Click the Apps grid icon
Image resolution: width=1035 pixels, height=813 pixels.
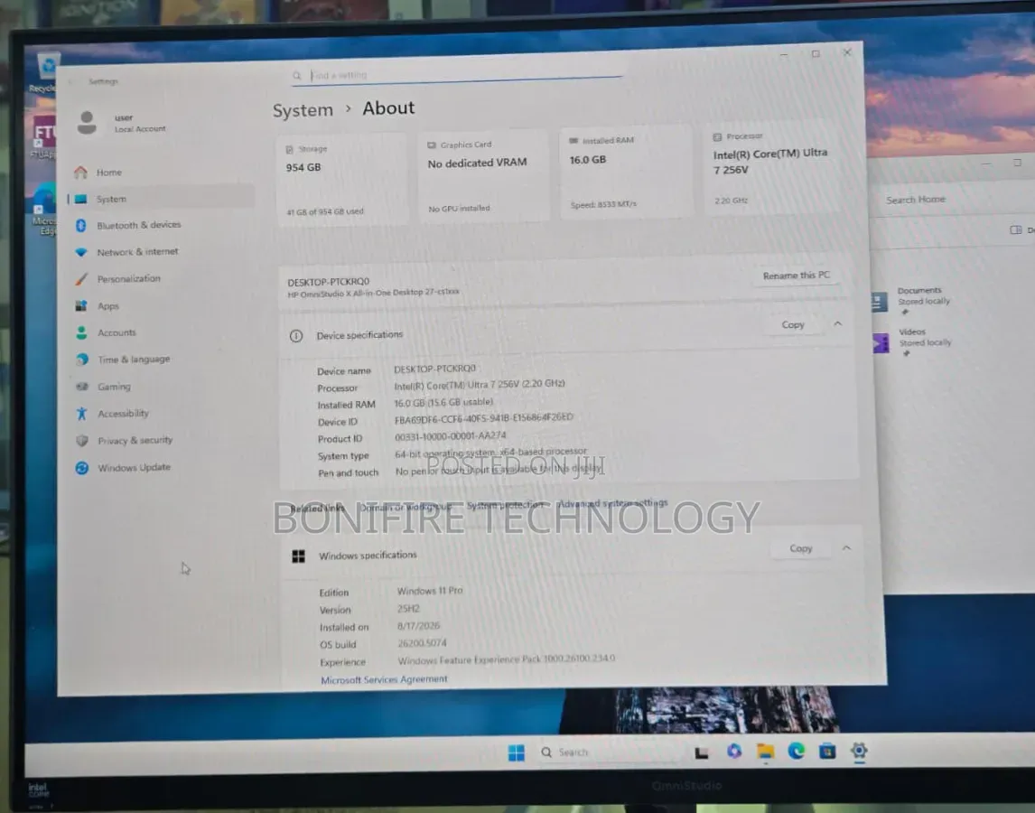tap(81, 306)
